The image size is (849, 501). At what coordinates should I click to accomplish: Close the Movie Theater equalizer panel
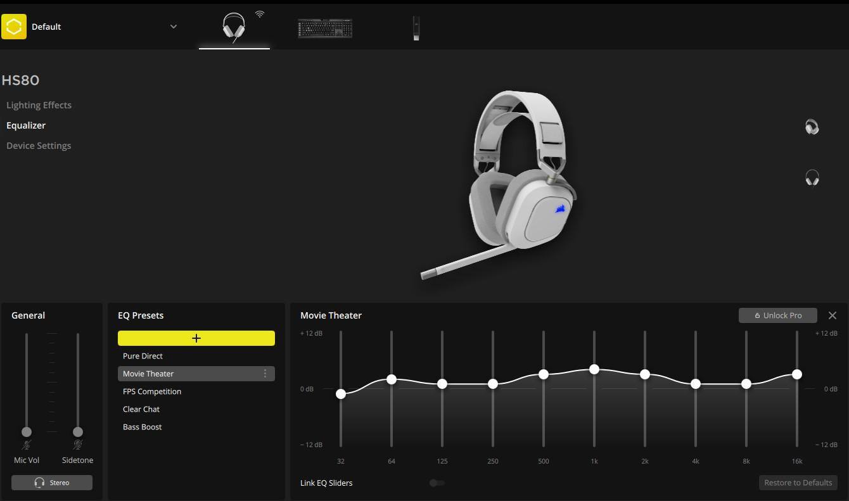833,315
